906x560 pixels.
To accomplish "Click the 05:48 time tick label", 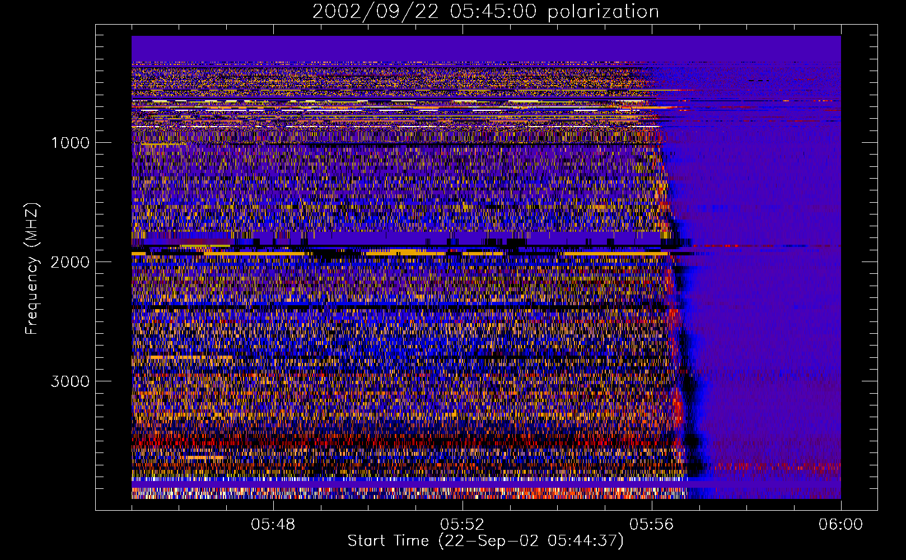I will click(273, 525).
